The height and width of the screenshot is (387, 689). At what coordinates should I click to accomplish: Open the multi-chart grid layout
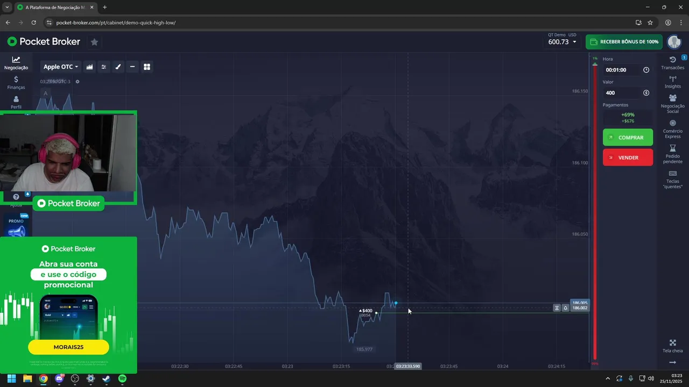(x=146, y=67)
